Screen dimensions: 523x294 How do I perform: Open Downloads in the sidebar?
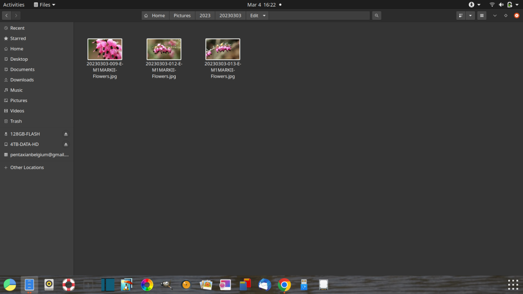point(37,80)
